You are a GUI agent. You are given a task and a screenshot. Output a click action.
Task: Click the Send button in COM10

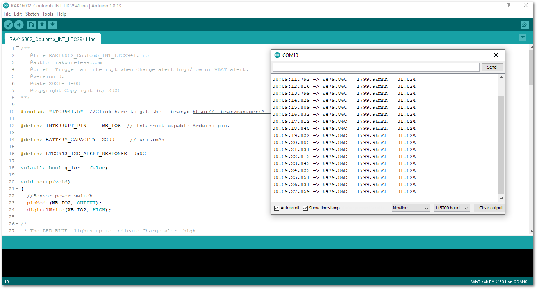click(x=492, y=67)
